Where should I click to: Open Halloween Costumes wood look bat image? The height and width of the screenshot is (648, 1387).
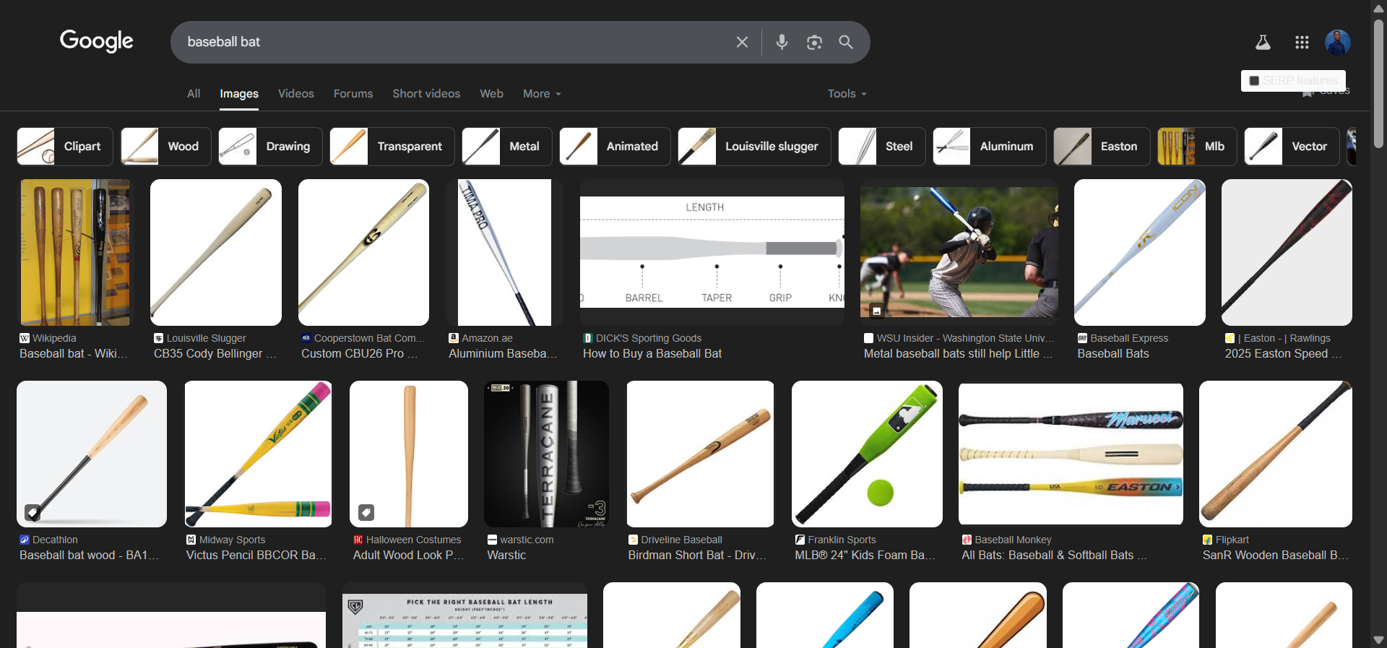pos(409,454)
